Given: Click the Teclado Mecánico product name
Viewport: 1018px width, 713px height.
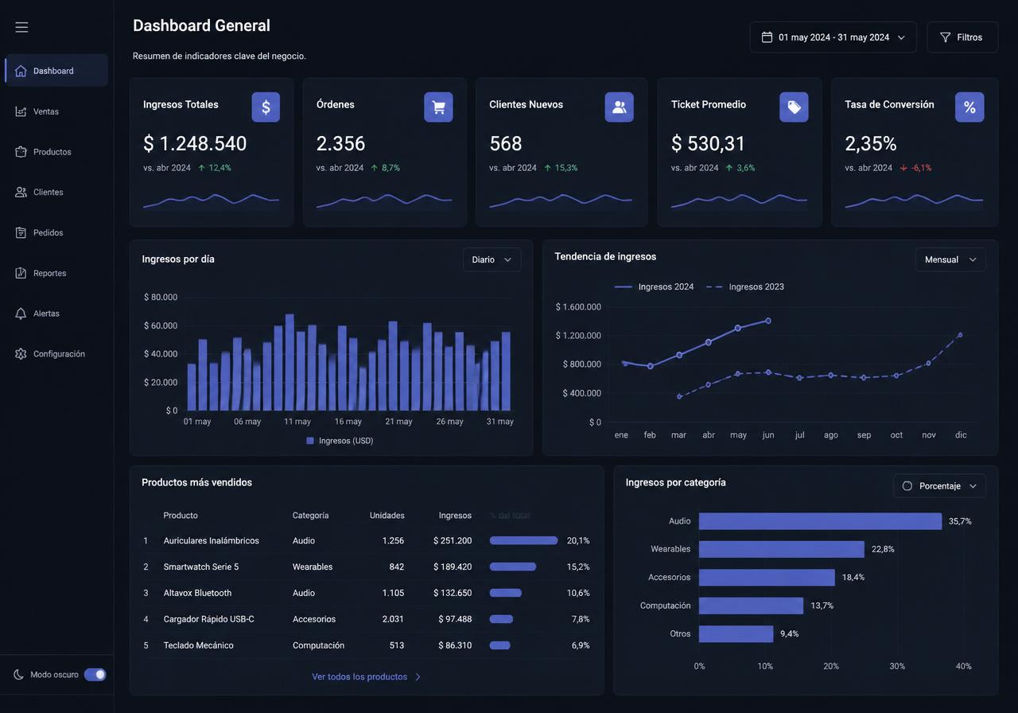Looking at the screenshot, I should pyautogui.click(x=199, y=645).
